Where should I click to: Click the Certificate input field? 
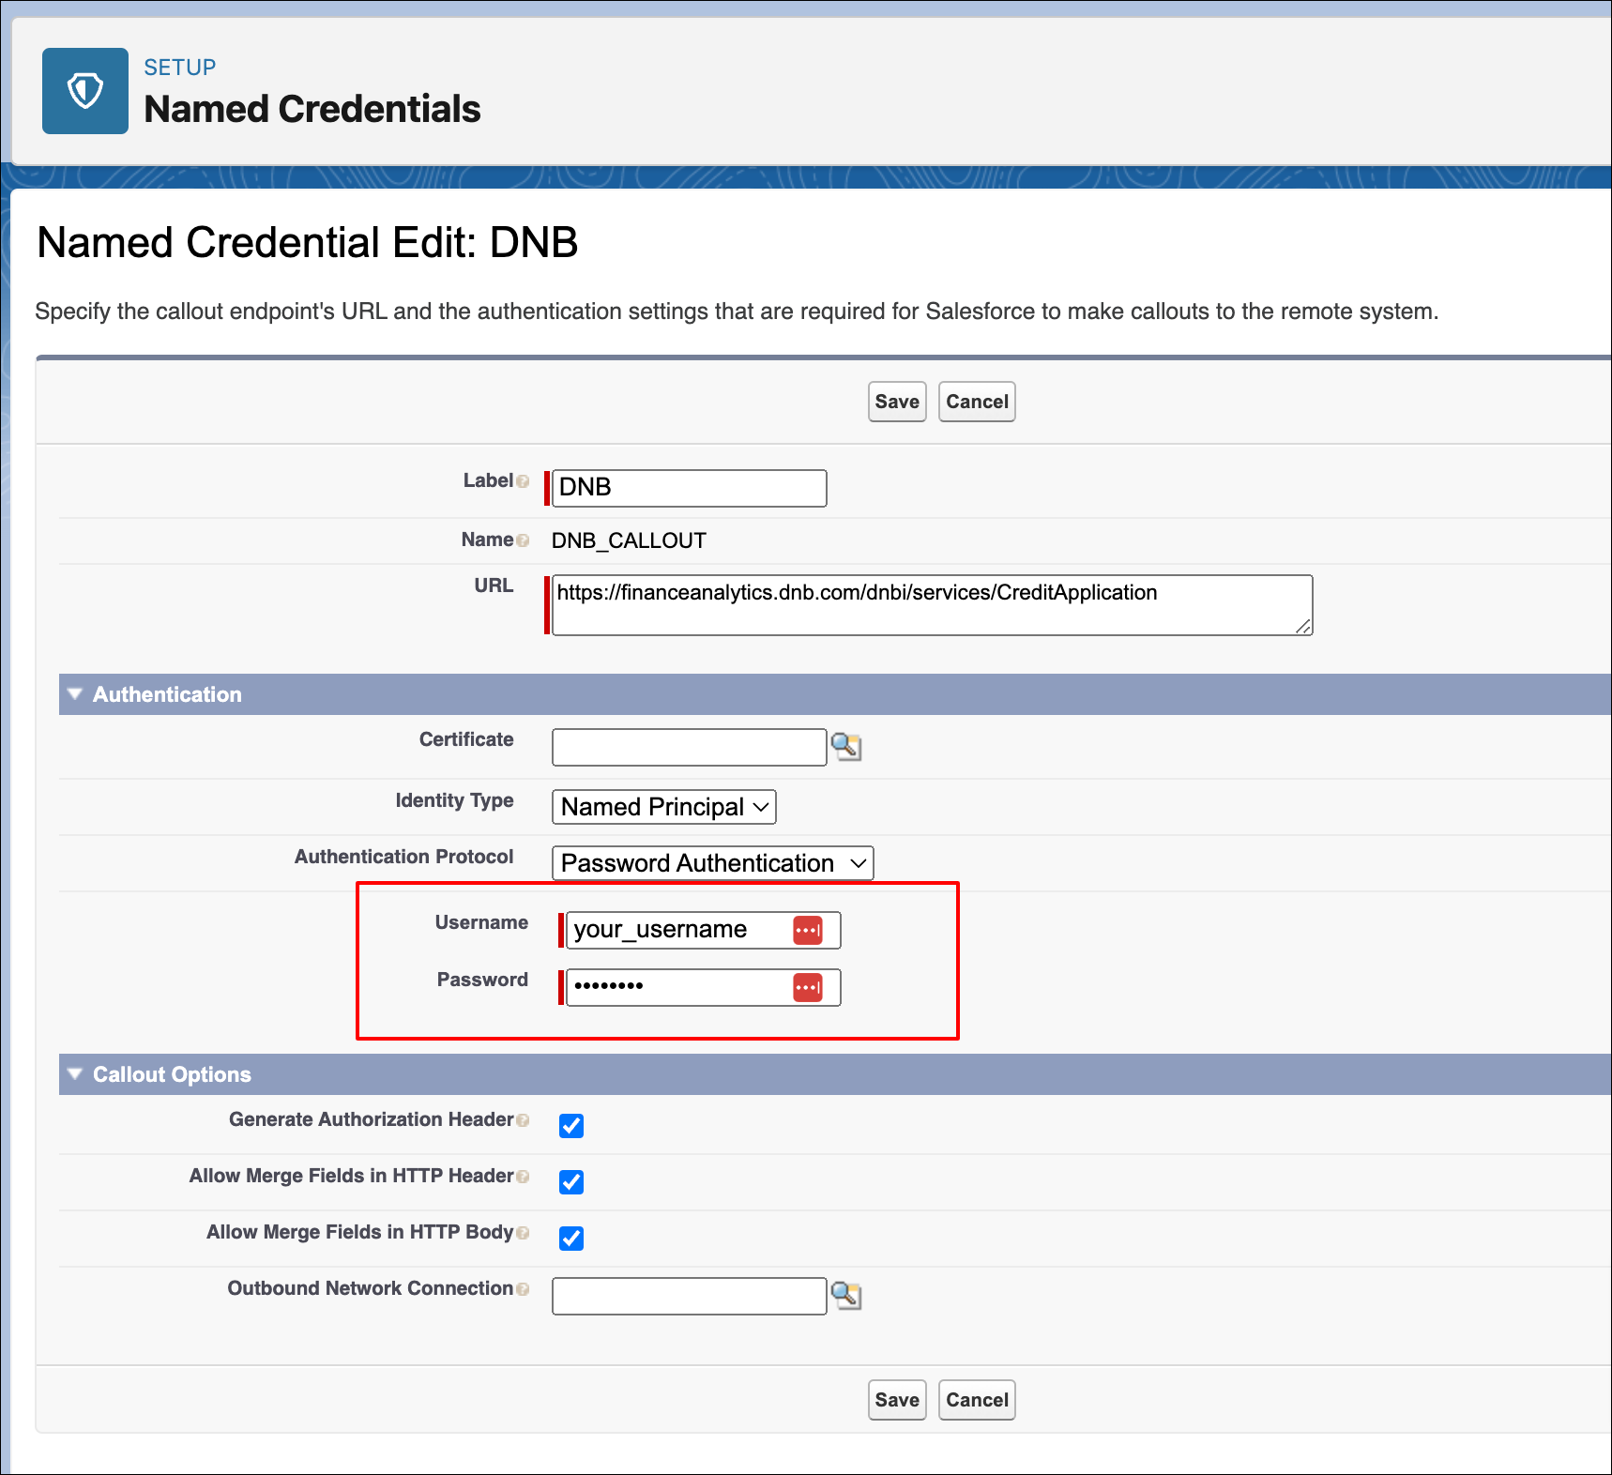pyautogui.click(x=690, y=747)
